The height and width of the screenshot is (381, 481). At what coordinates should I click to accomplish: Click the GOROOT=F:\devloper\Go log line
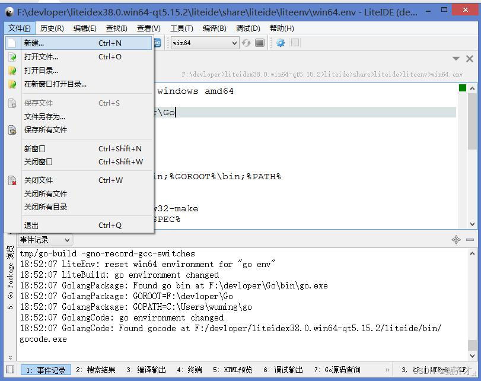126,296
